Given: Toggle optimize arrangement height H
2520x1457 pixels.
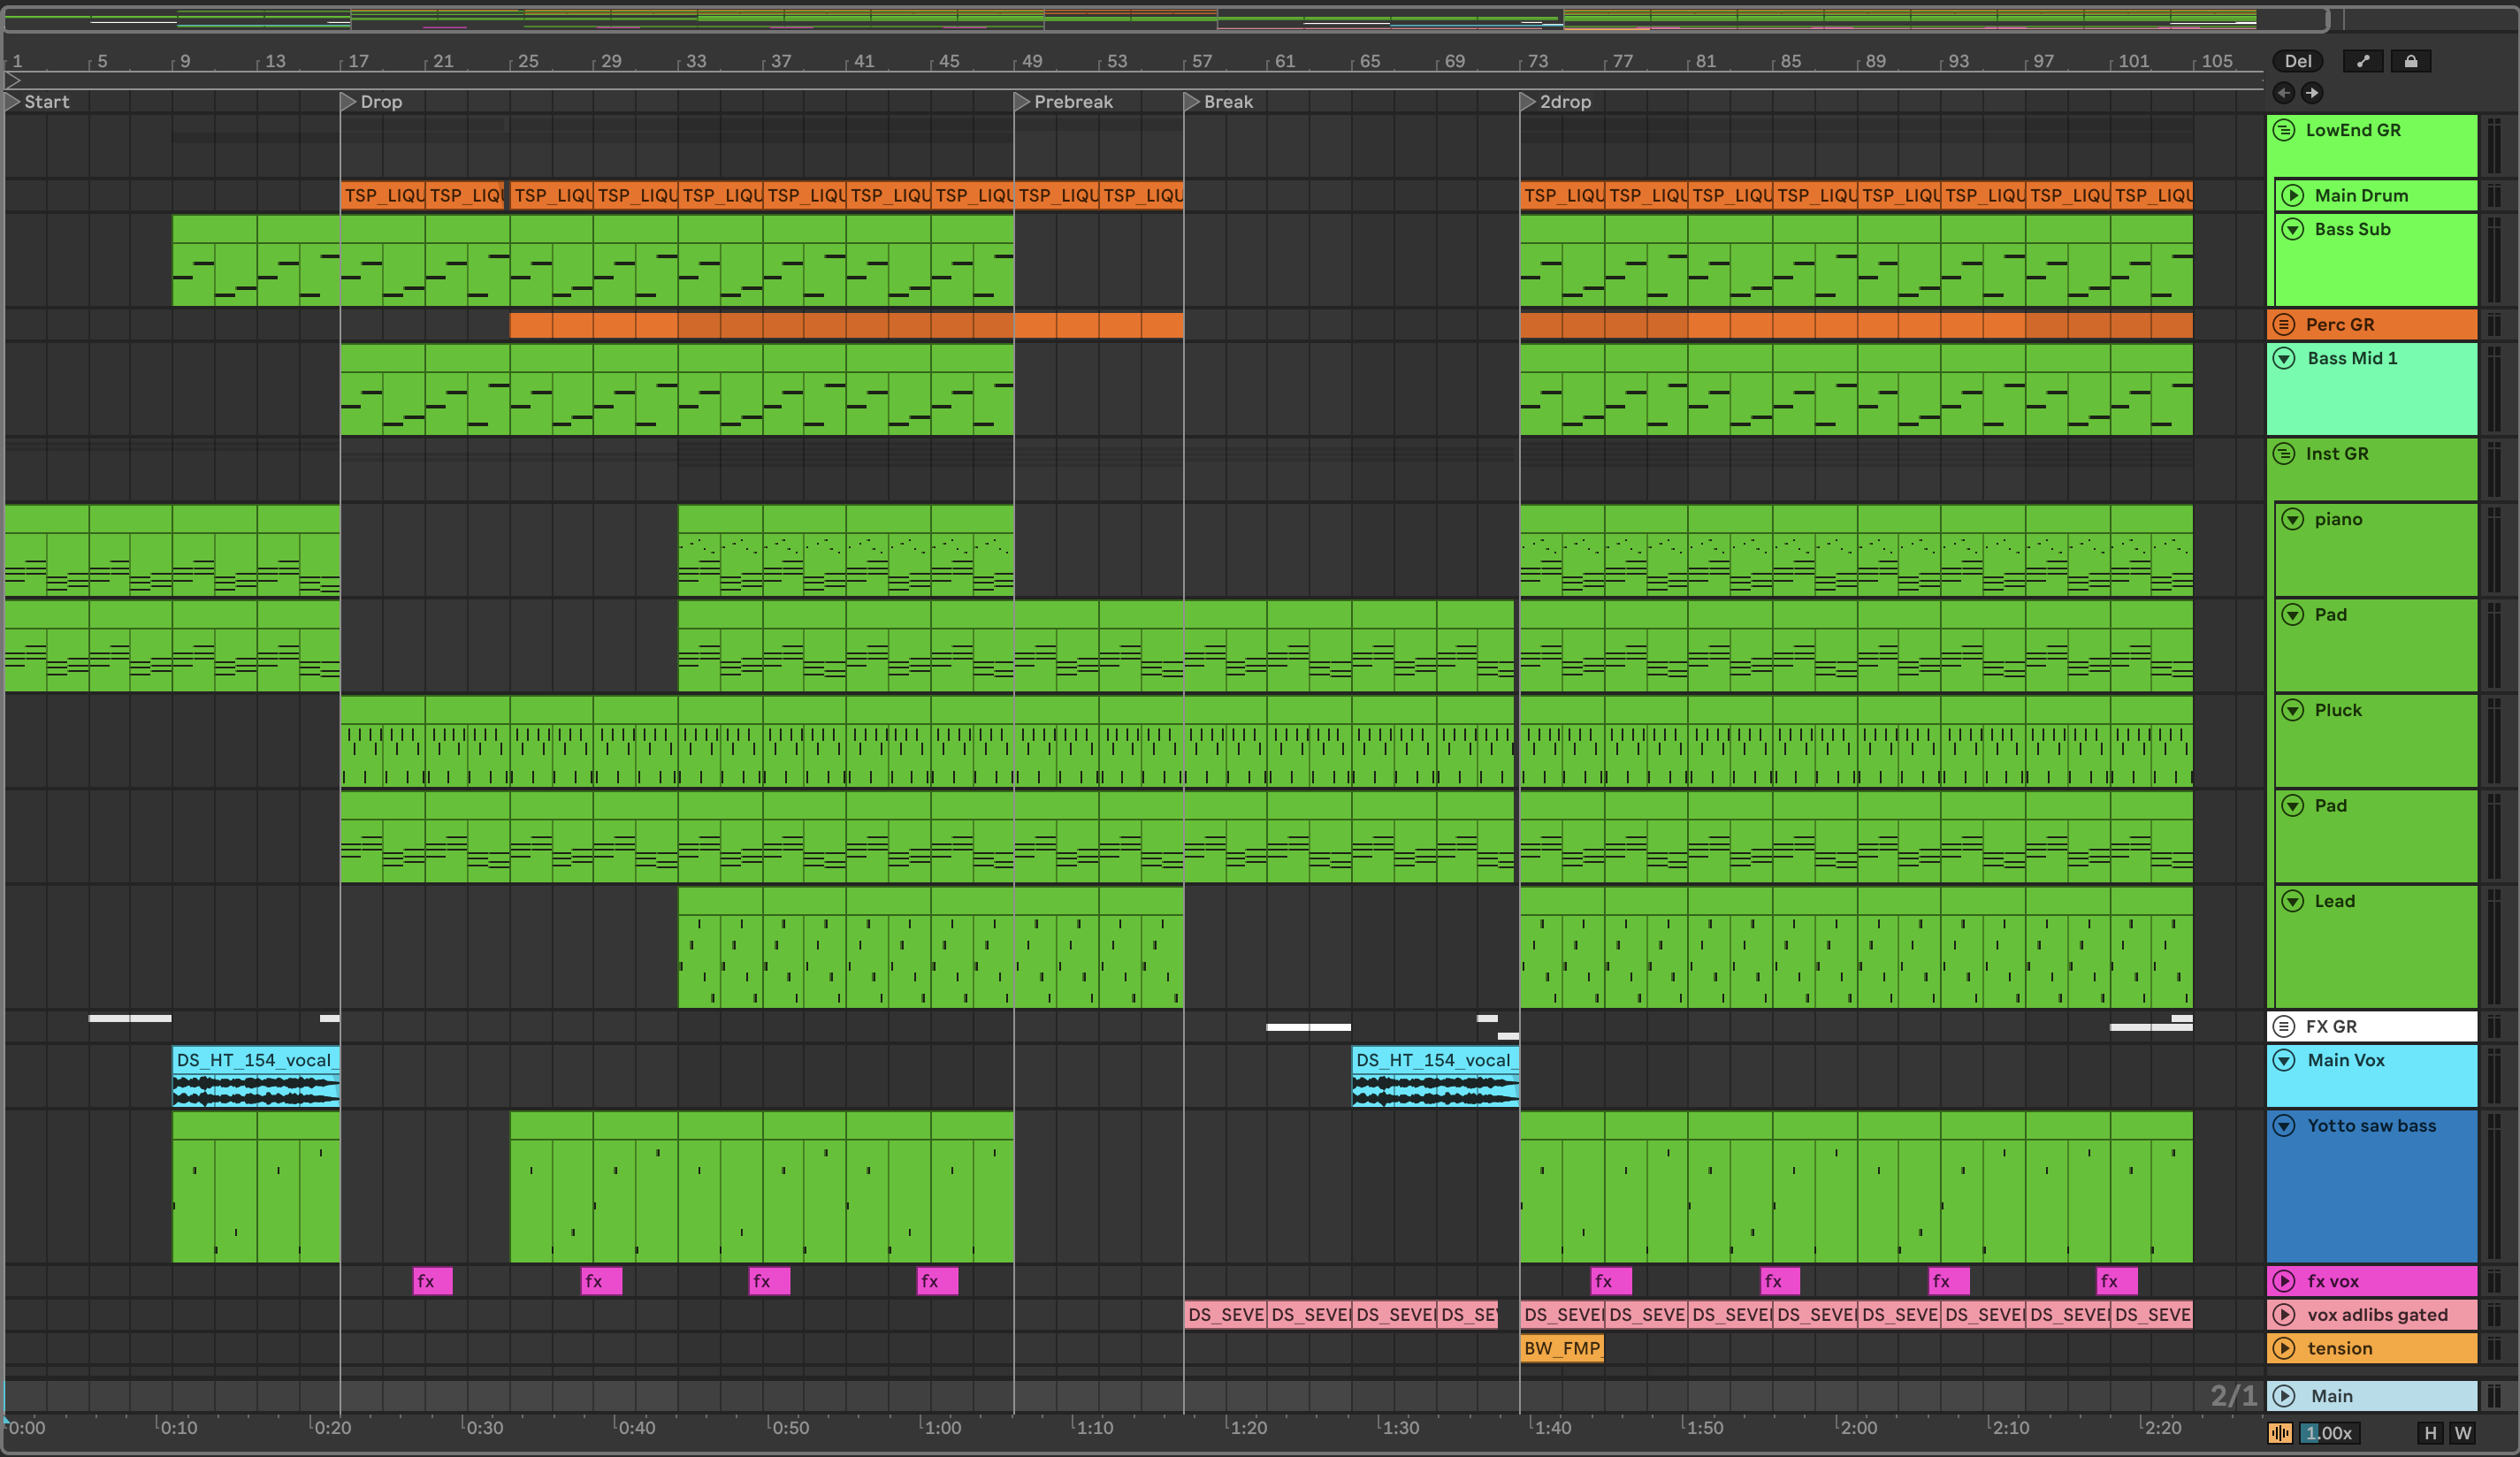Looking at the screenshot, I should [2430, 1433].
